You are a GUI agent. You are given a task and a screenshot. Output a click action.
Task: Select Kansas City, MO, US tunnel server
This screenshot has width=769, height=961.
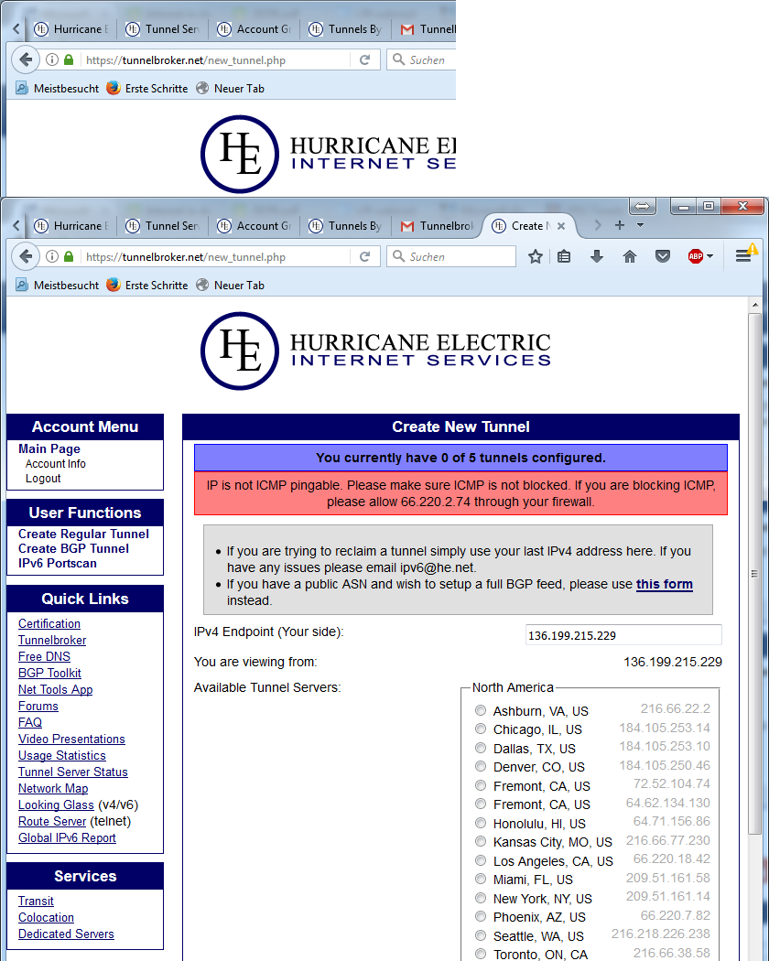point(481,841)
